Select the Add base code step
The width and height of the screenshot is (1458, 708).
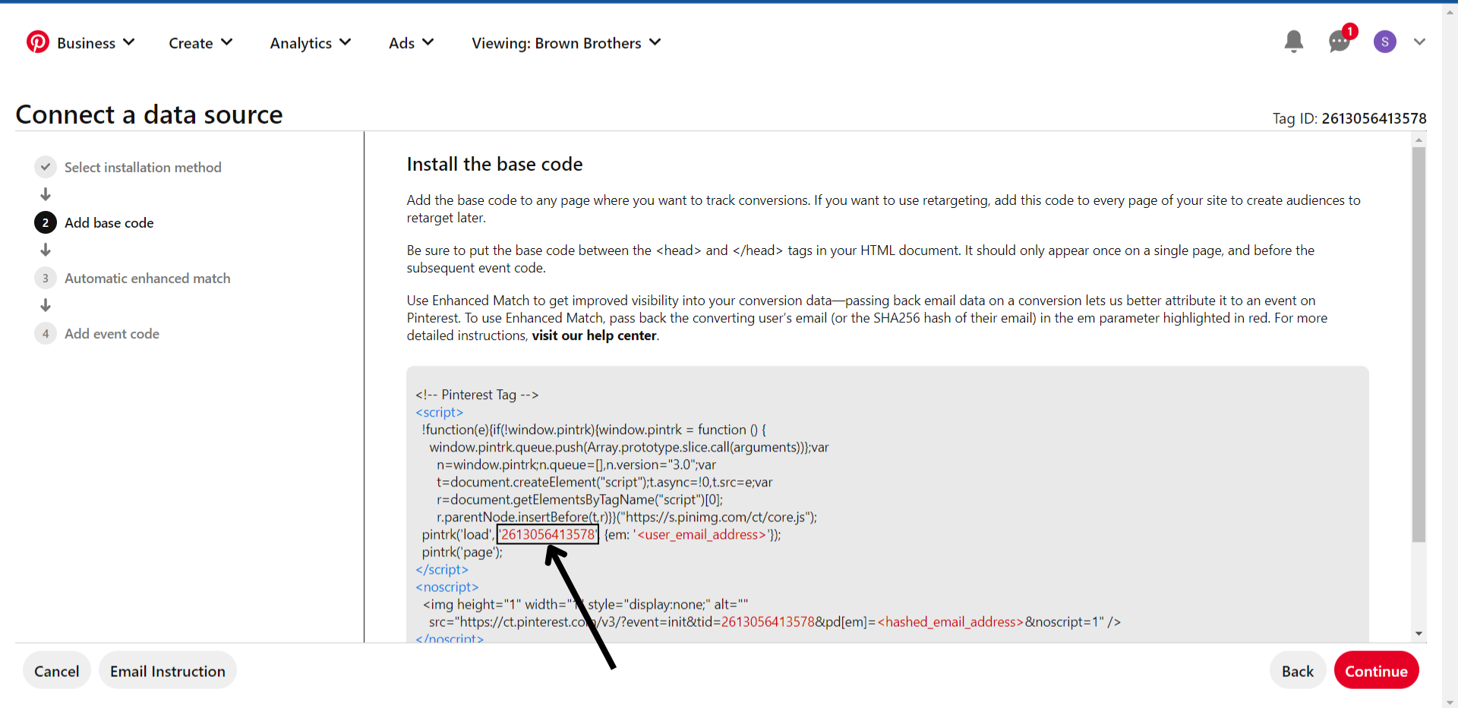pos(109,222)
